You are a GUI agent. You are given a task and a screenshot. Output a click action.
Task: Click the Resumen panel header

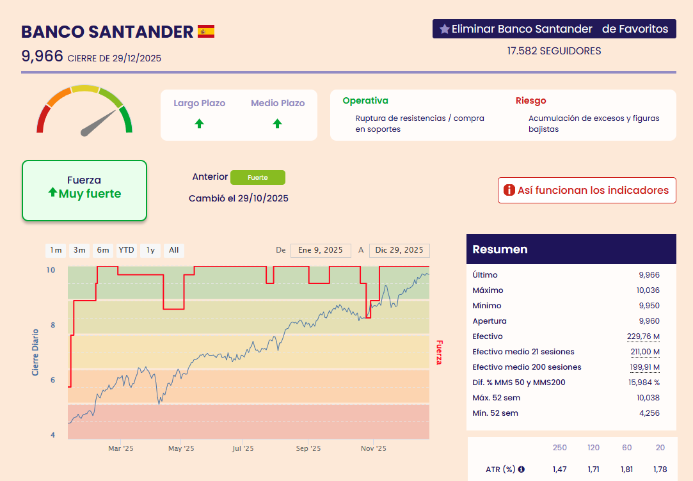[571, 249]
